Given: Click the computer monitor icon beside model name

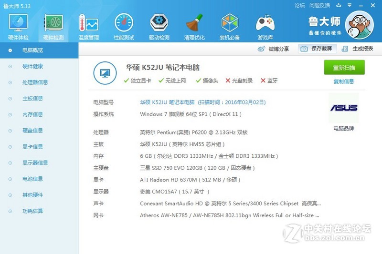Looking at the screenshot, I should (x=105, y=73).
